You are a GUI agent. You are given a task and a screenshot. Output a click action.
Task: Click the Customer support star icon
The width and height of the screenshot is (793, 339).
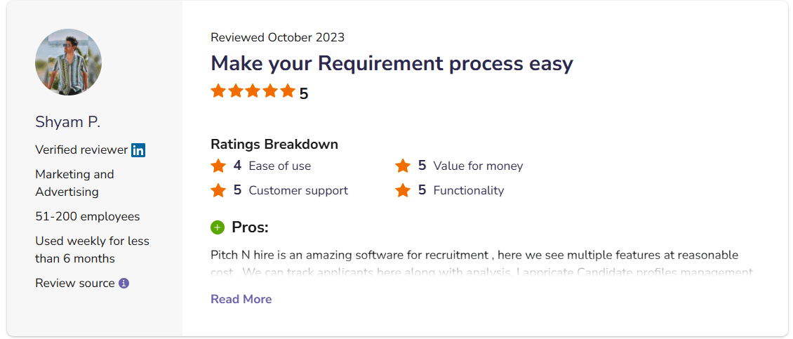pos(218,190)
